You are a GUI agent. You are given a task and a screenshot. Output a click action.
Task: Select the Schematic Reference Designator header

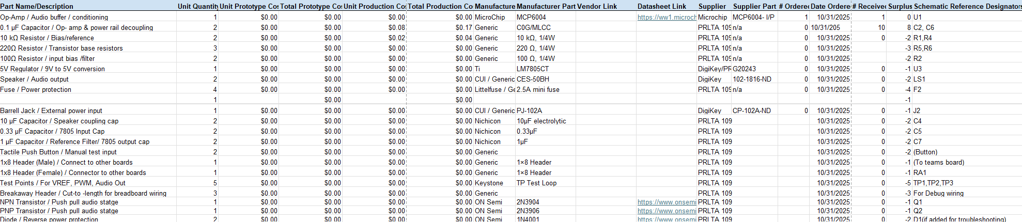pos(967,6)
